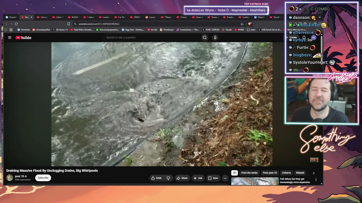Viewport: 362px width, 203px height.
Task: Open the r/LivestreamFail bookmark
Action: (41, 30)
